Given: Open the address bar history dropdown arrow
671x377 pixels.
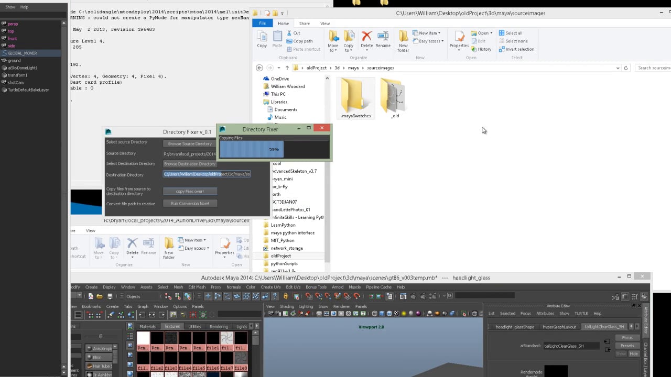Looking at the screenshot, I should [x=618, y=68].
